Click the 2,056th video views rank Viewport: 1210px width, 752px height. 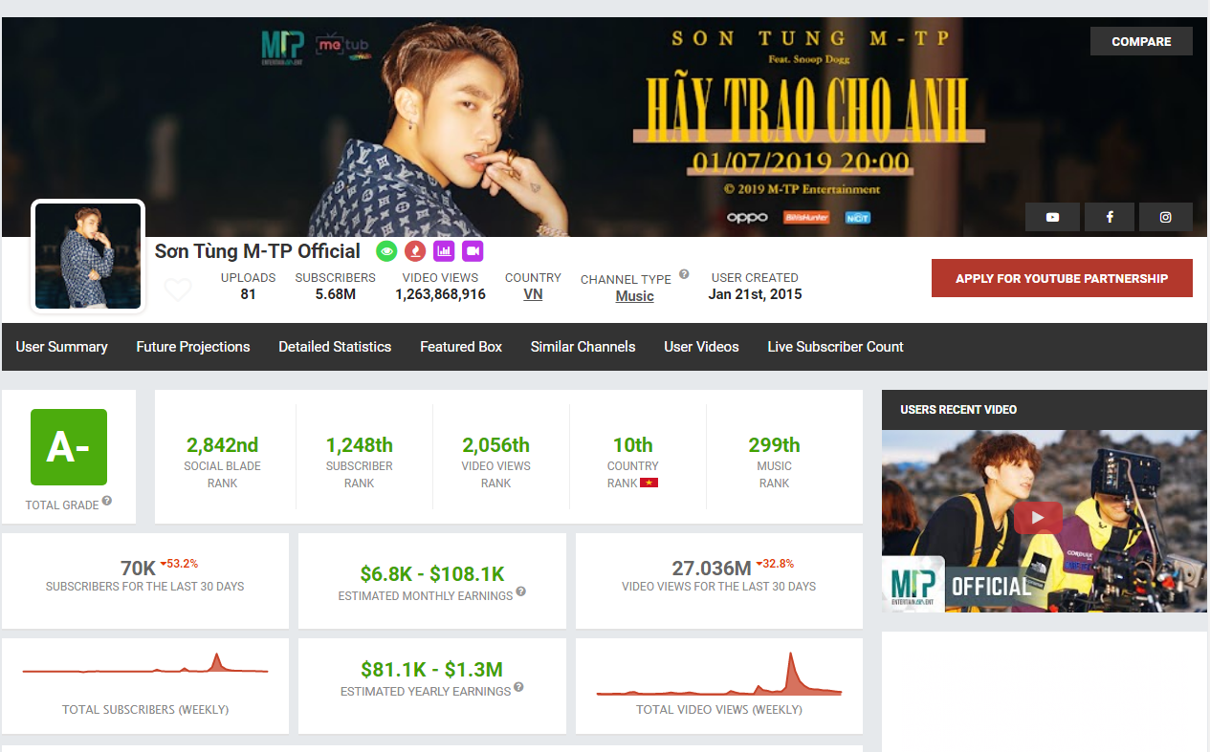pos(495,445)
